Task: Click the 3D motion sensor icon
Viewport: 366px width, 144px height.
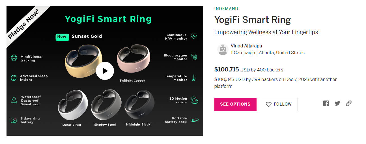Action: point(195,100)
